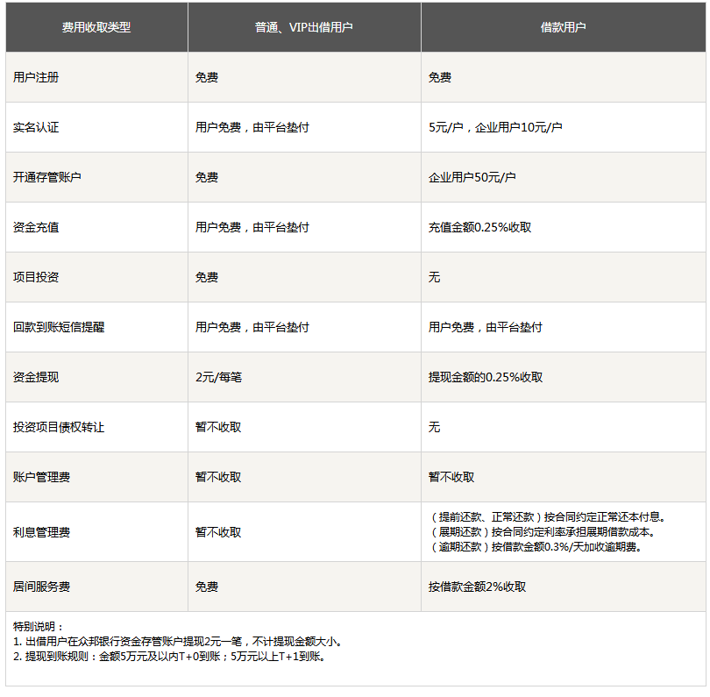
Task: Select the 资金提现 row label
Action: 36,377
